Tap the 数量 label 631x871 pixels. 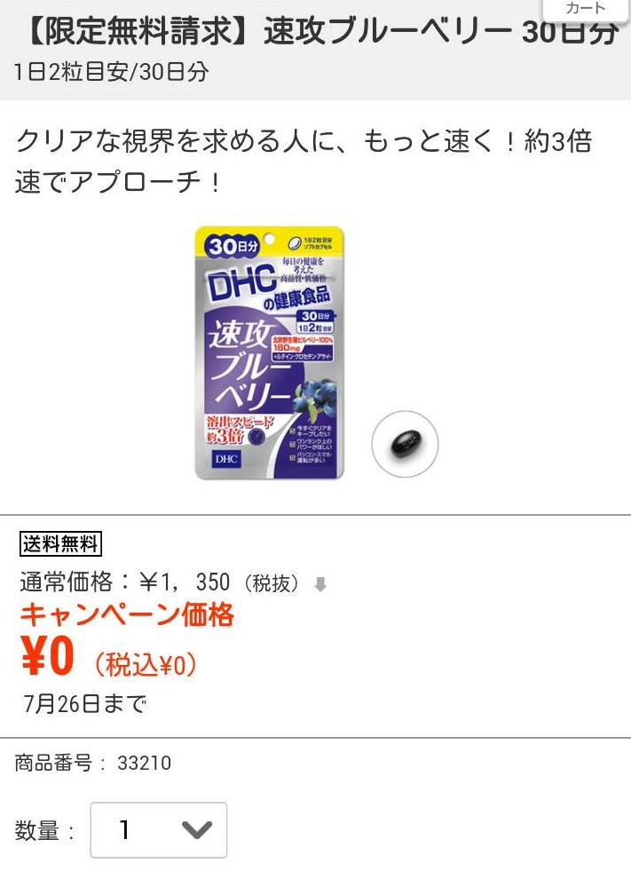coord(36,830)
